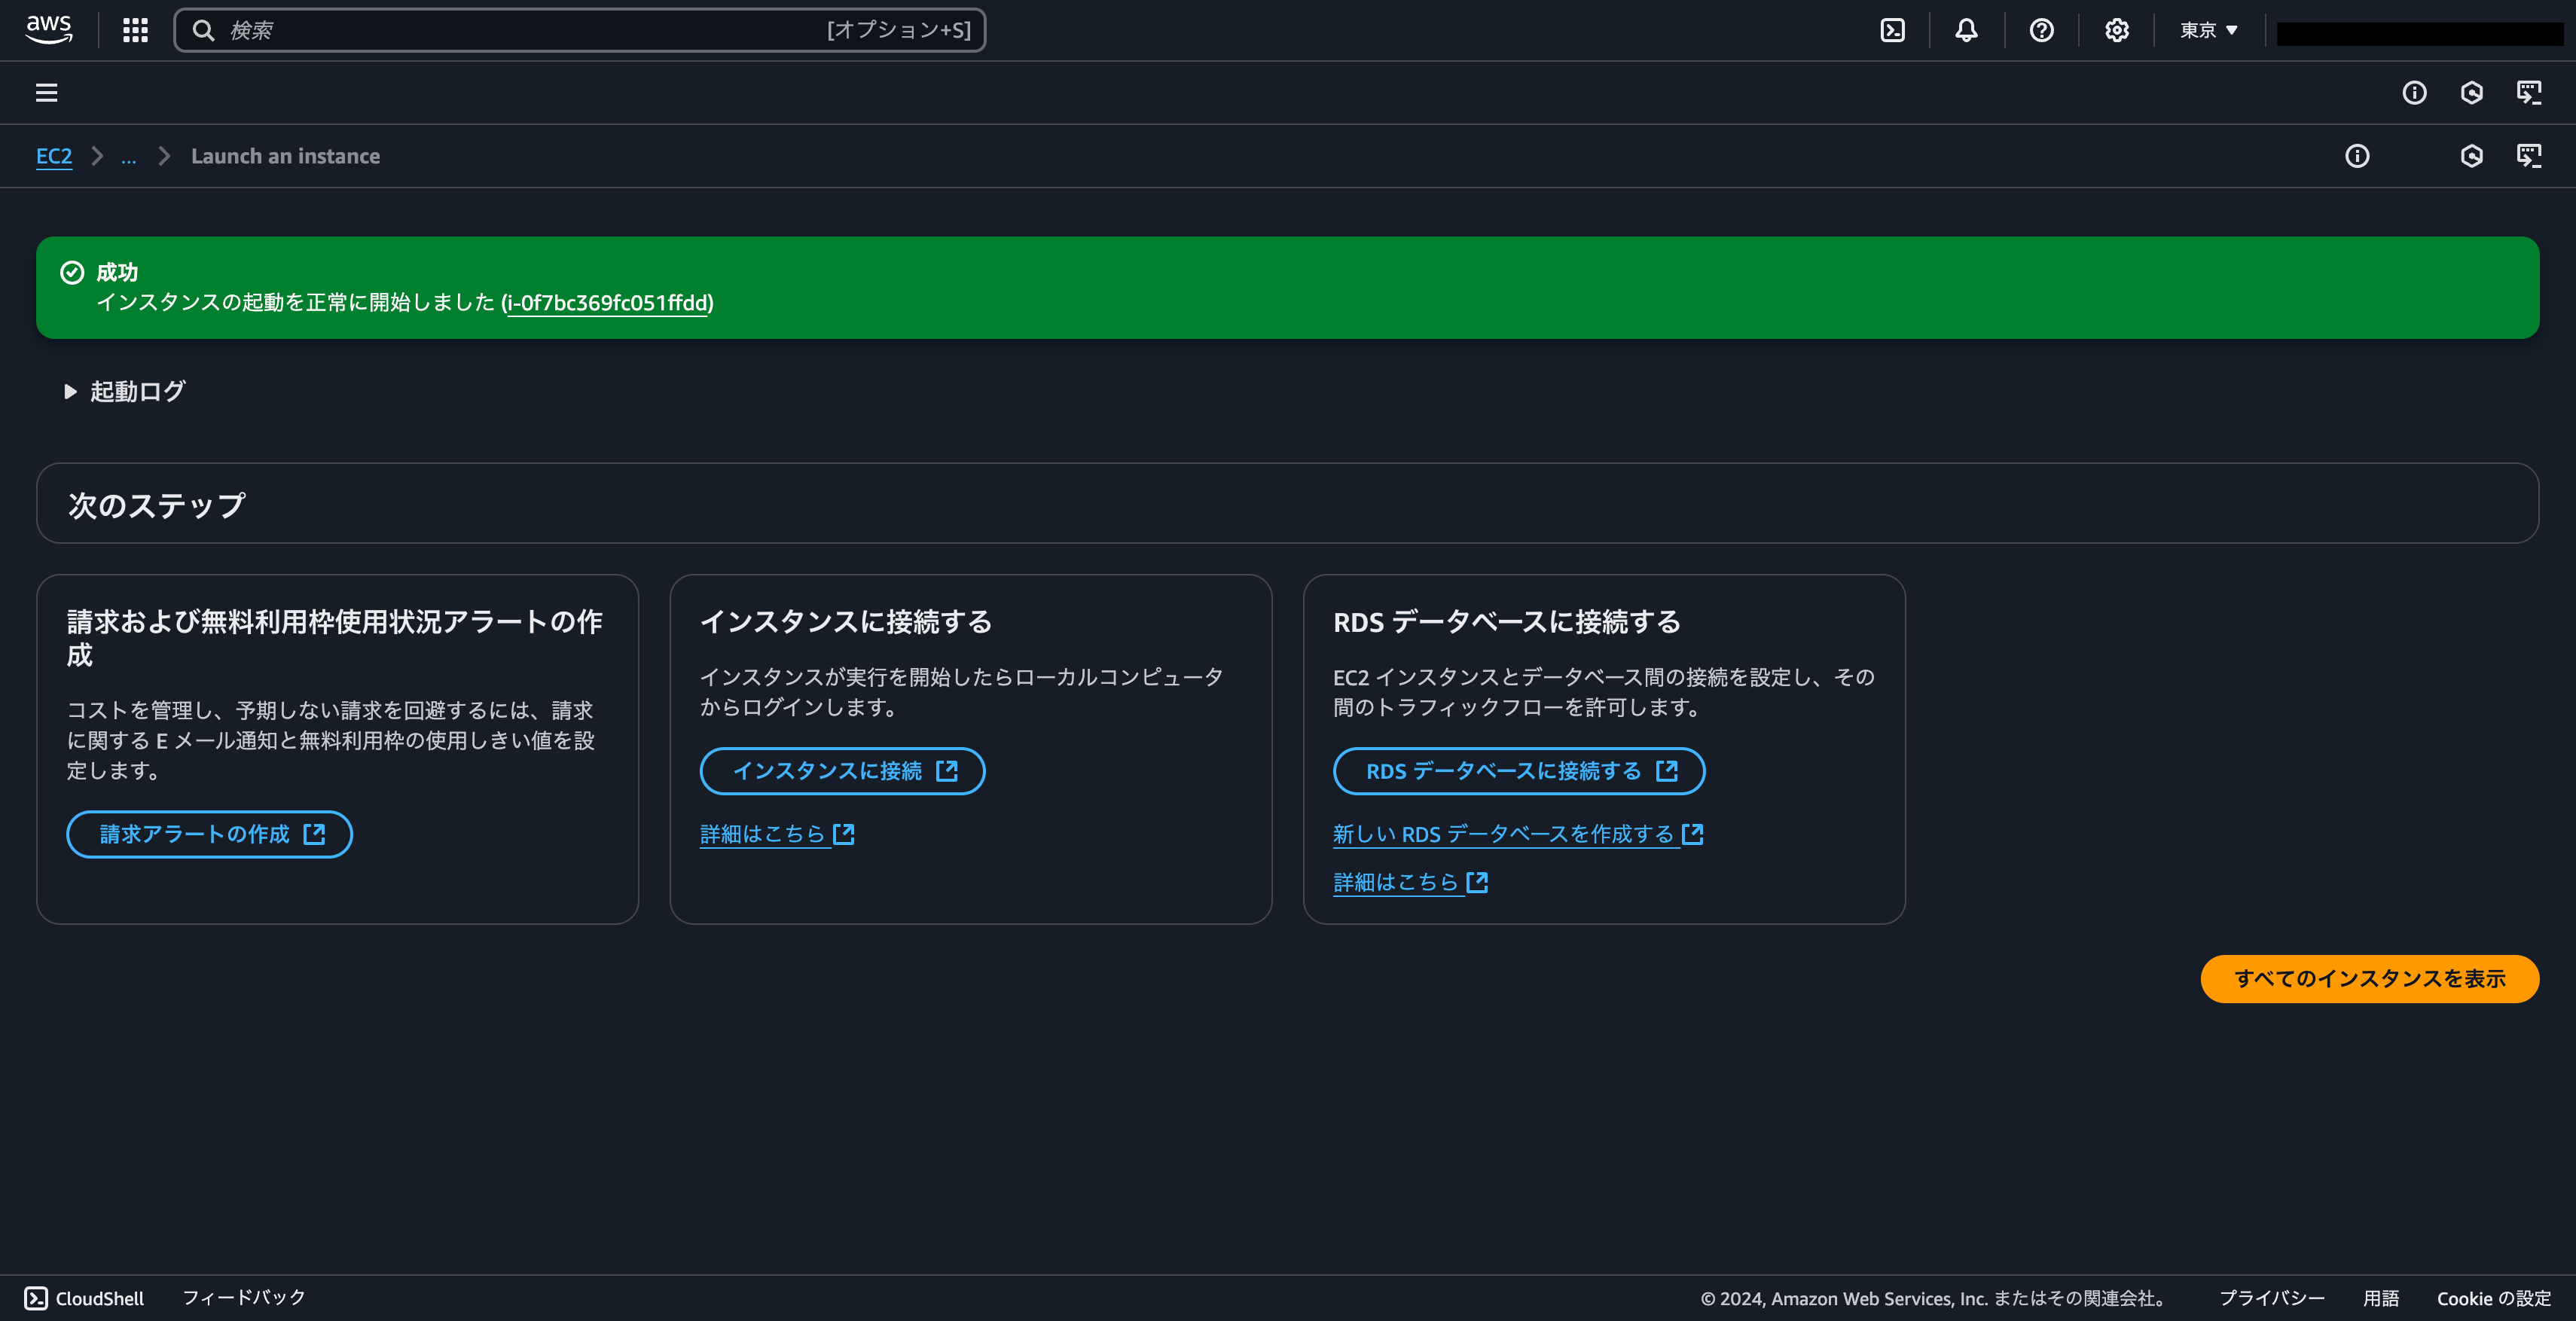This screenshot has width=2576, height=1321.
Task: Open the 東京 region dropdown
Action: tap(2207, 30)
